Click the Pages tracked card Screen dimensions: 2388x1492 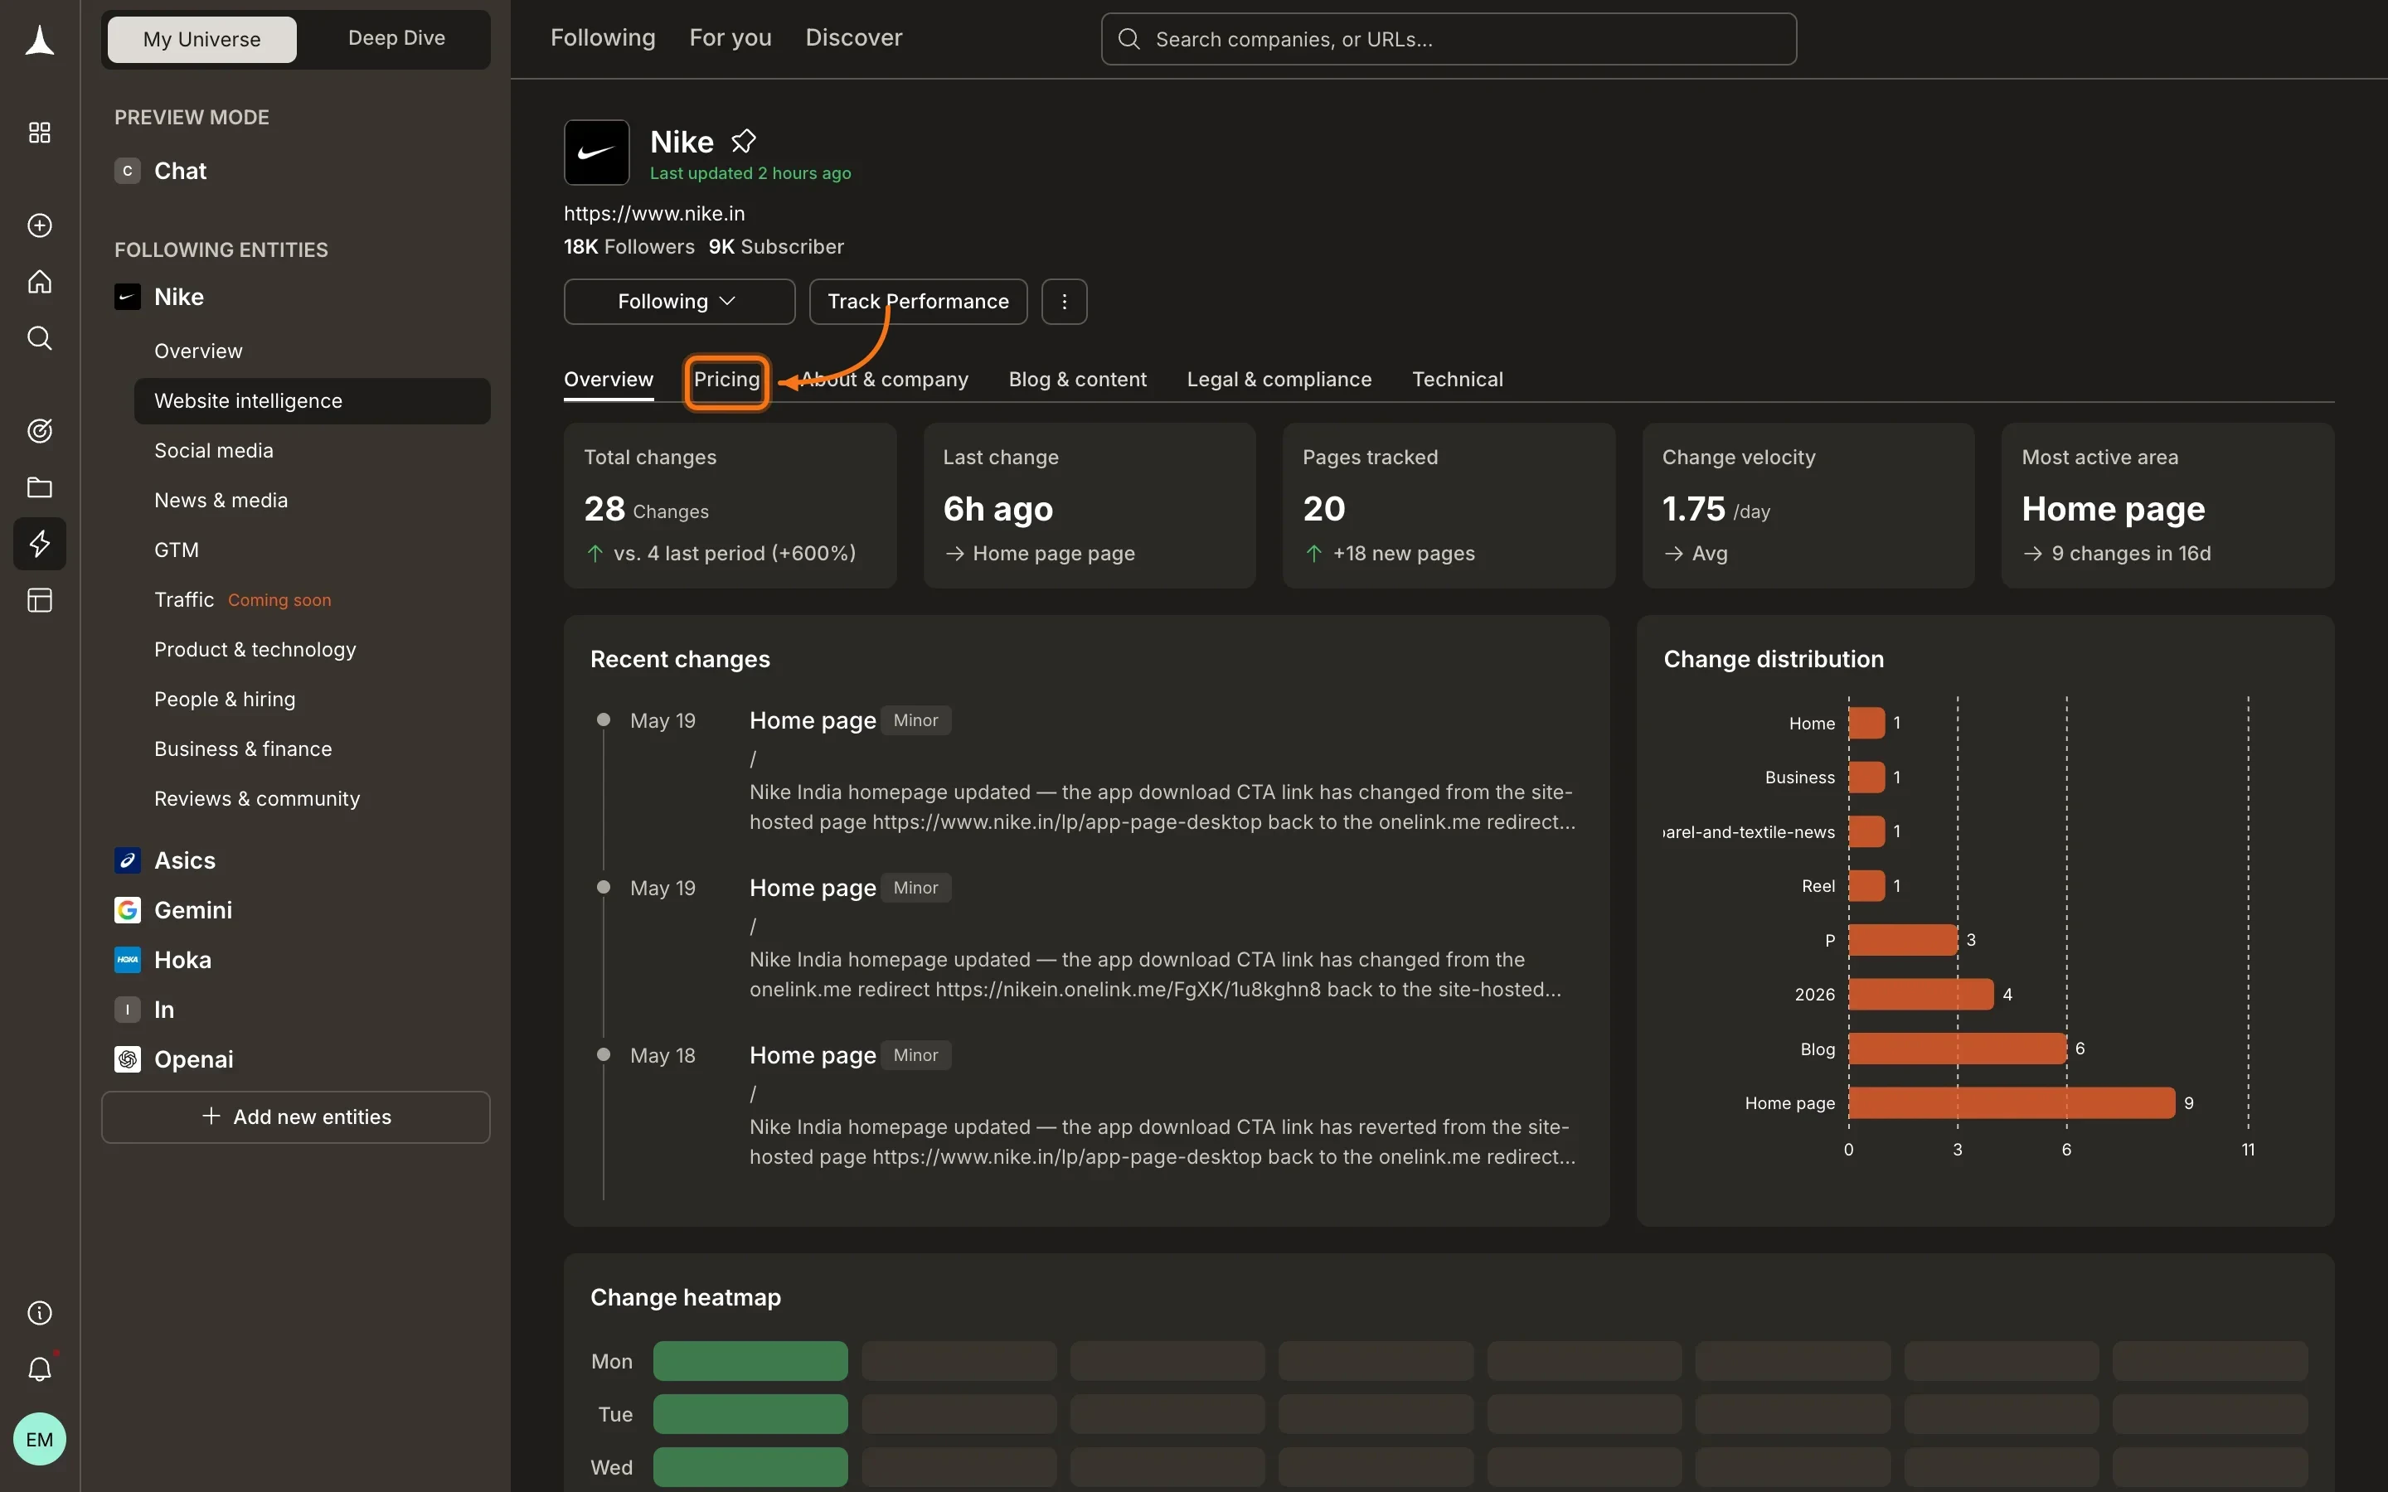tap(1449, 506)
